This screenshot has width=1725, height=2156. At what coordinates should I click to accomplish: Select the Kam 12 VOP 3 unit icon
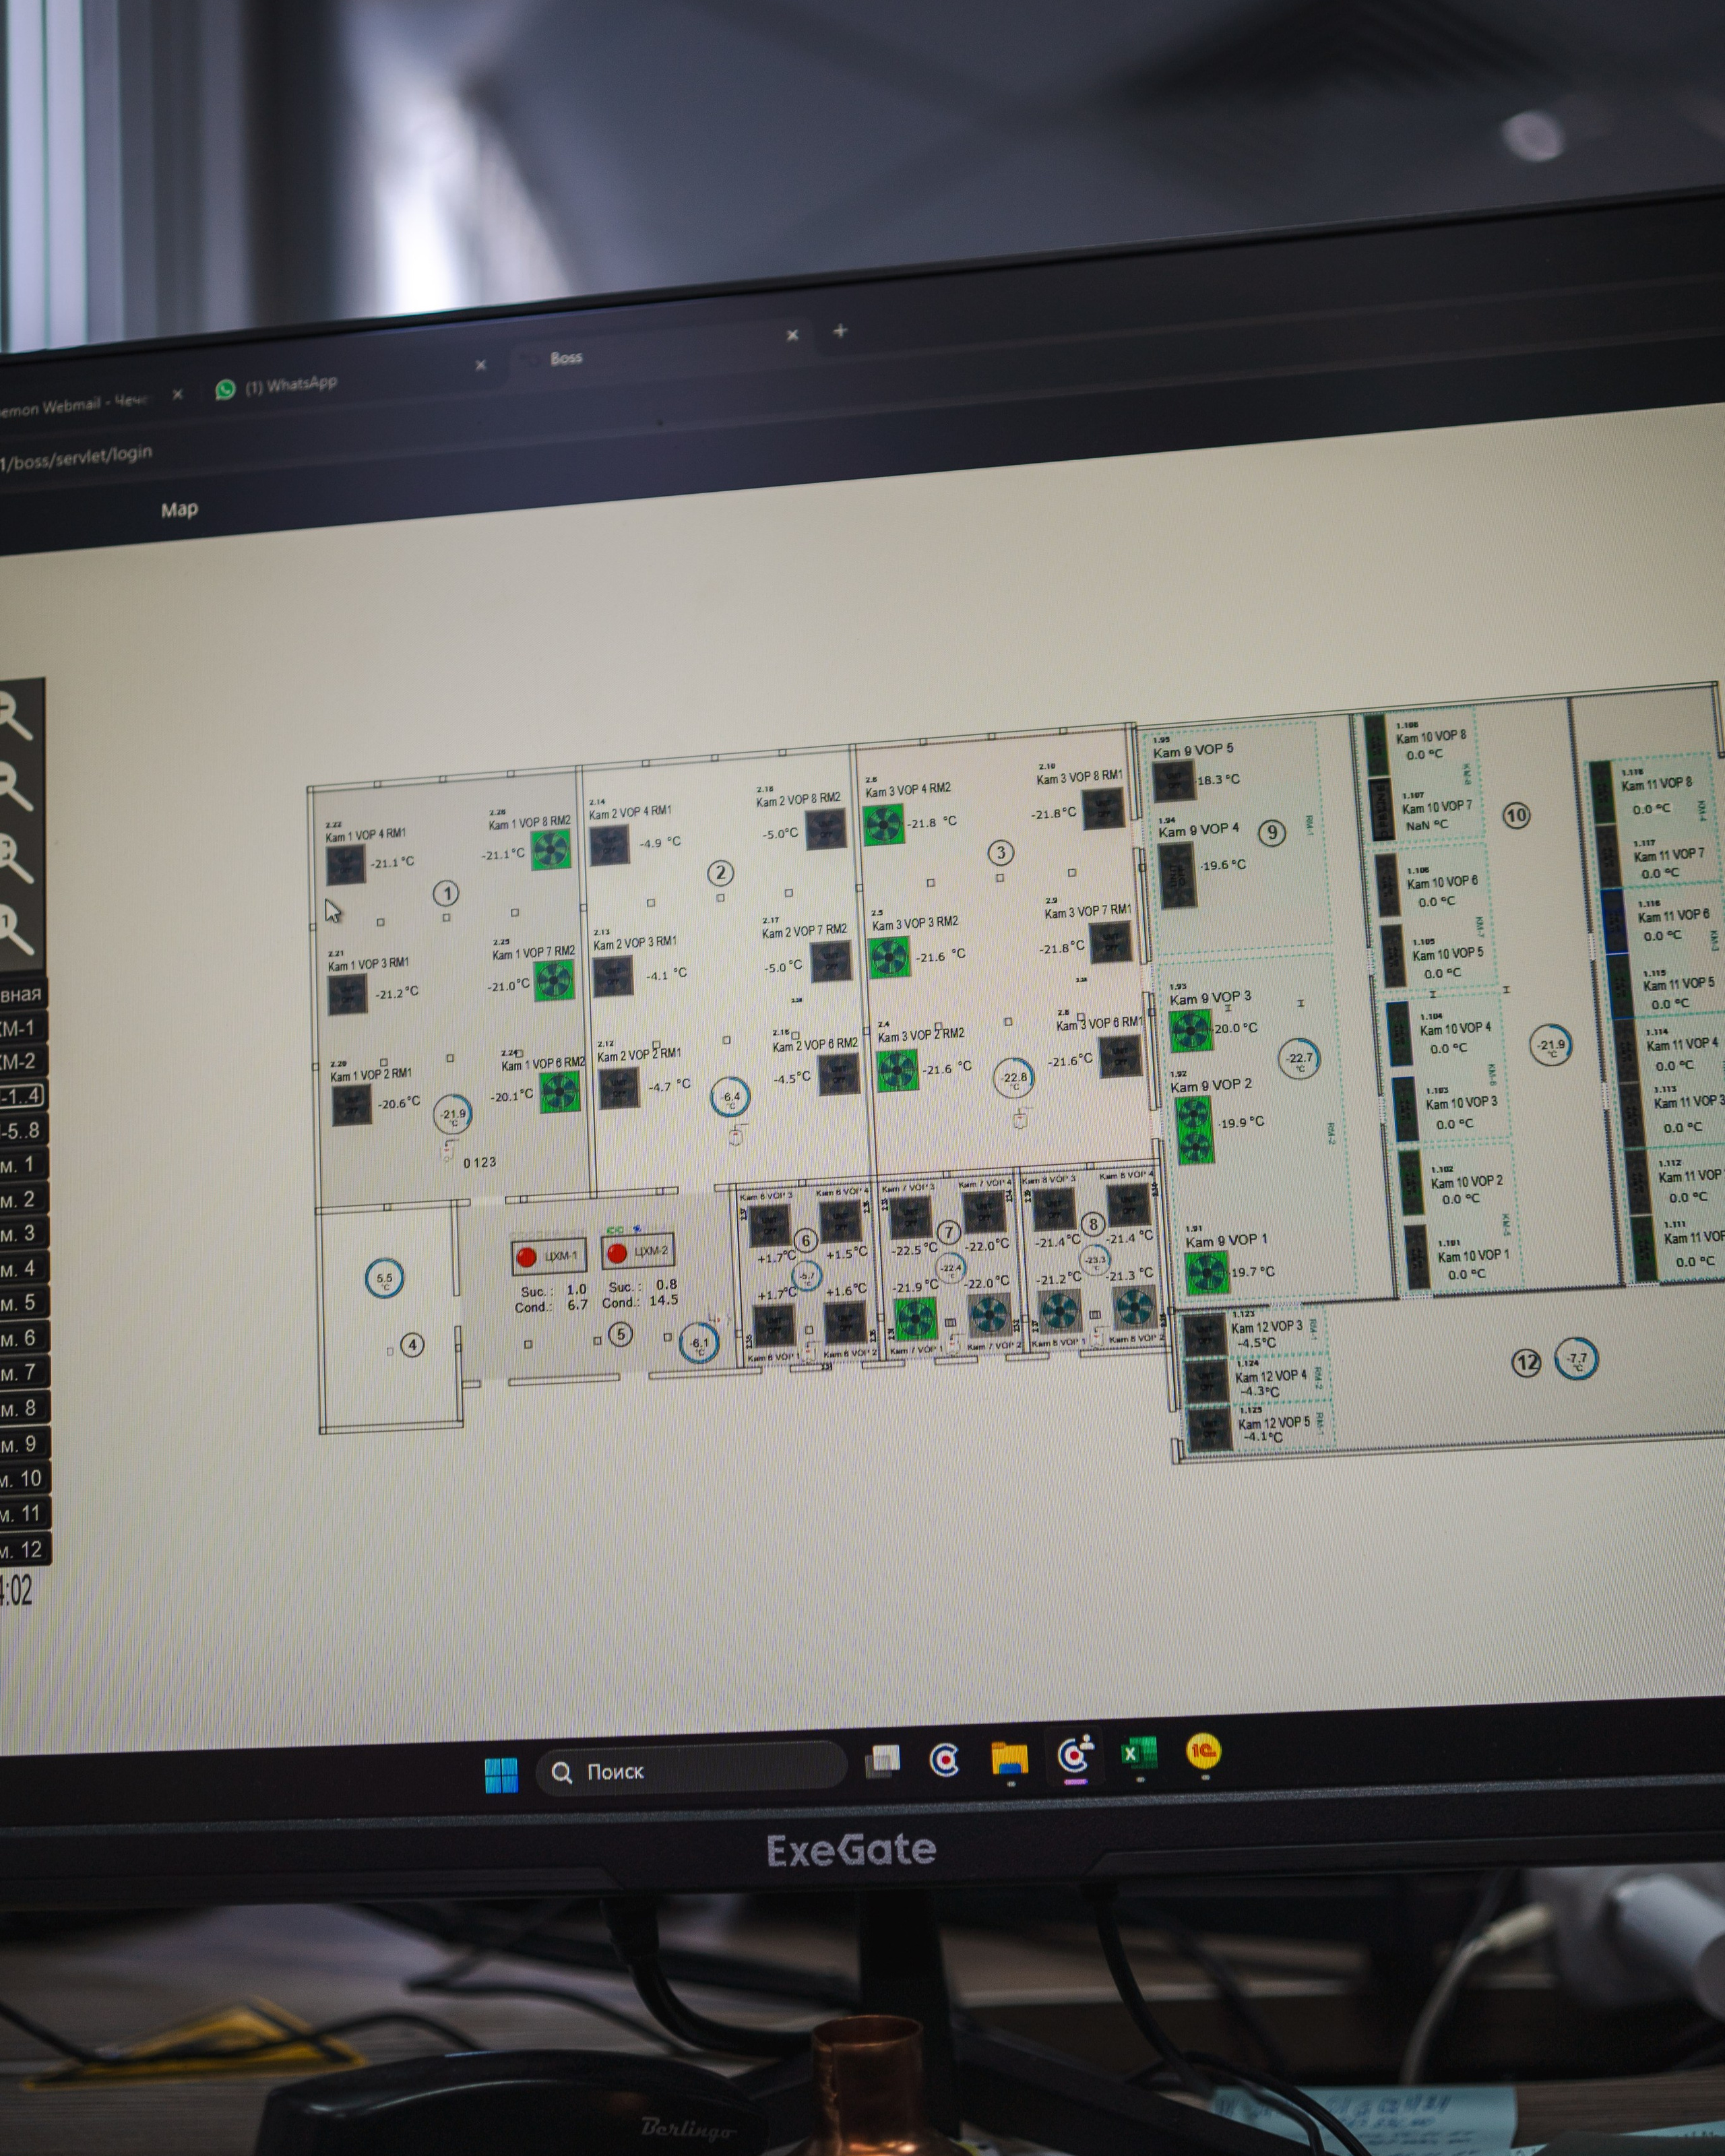click(x=1204, y=1336)
